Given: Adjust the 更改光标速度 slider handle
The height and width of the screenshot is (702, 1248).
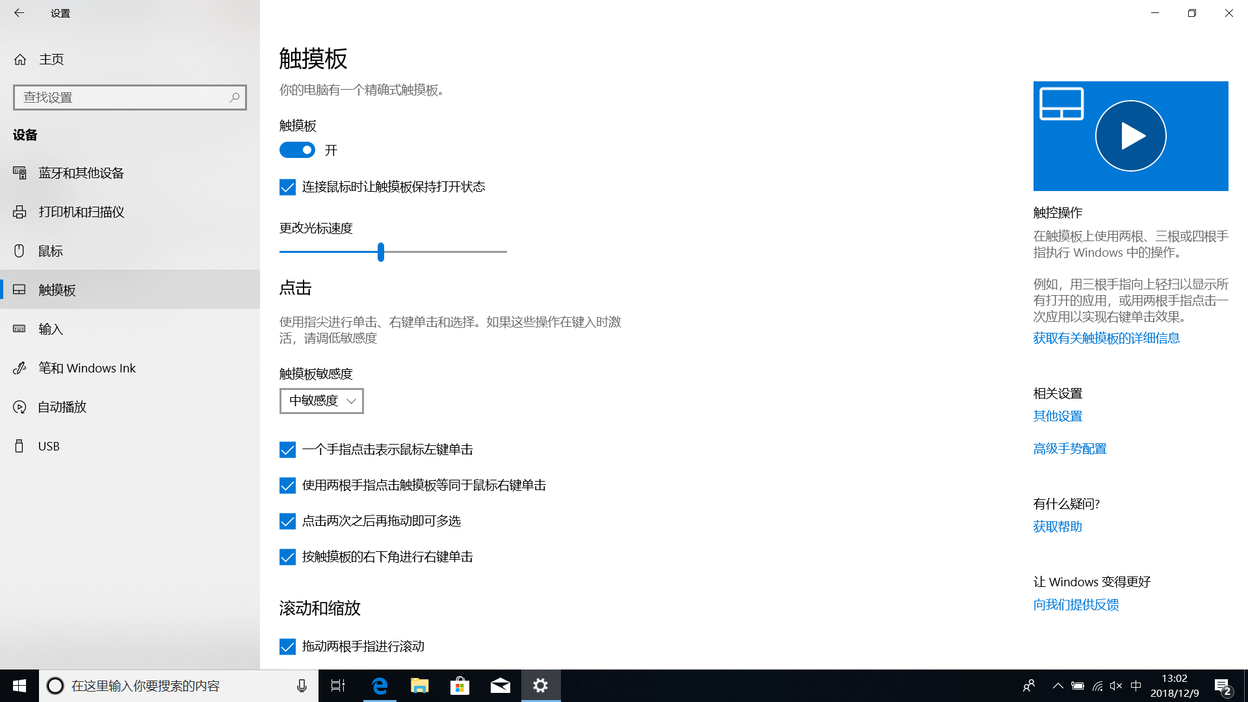Looking at the screenshot, I should point(380,252).
